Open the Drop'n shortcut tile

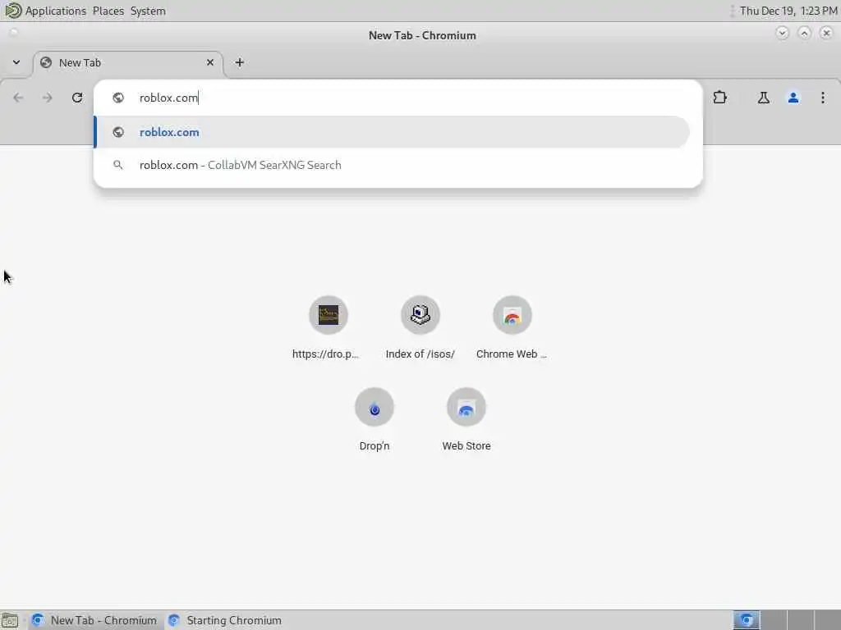tap(375, 419)
